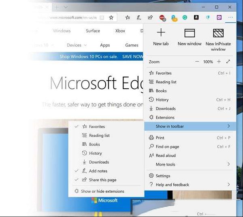Open Books from the main menu
The image size is (243, 217).
pyautogui.click(x=190, y=91)
